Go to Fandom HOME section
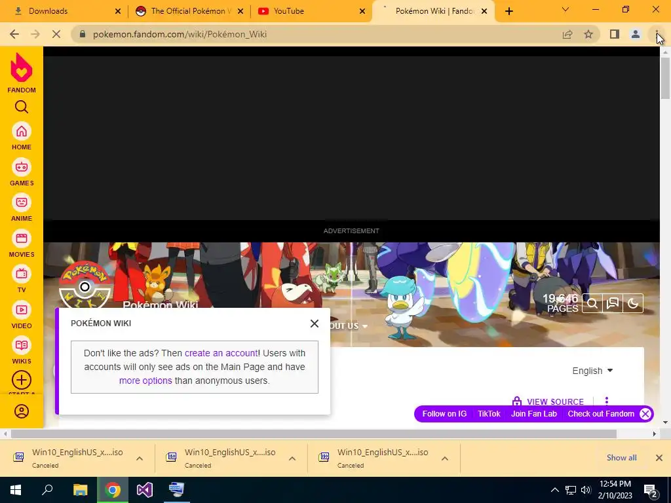 [22, 136]
